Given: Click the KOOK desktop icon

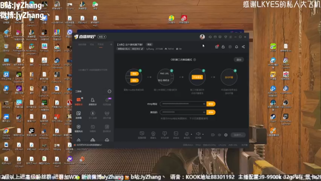Looking at the screenshot, I should [x=273, y=47].
